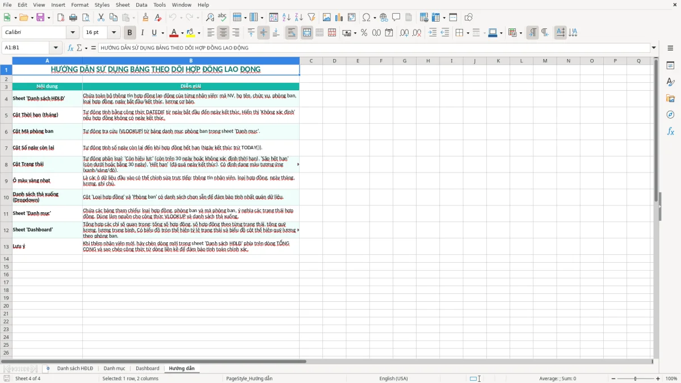Open the Data menu
The image size is (681, 383).
coord(141,5)
